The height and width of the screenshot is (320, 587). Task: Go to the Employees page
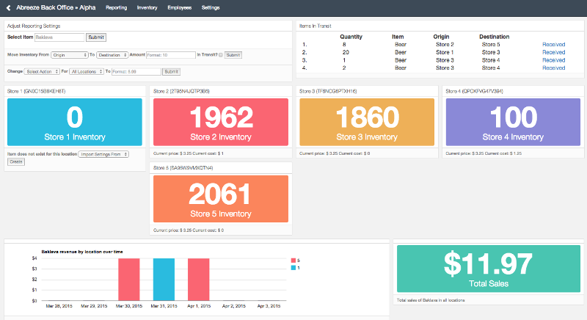(x=179, y=7)
